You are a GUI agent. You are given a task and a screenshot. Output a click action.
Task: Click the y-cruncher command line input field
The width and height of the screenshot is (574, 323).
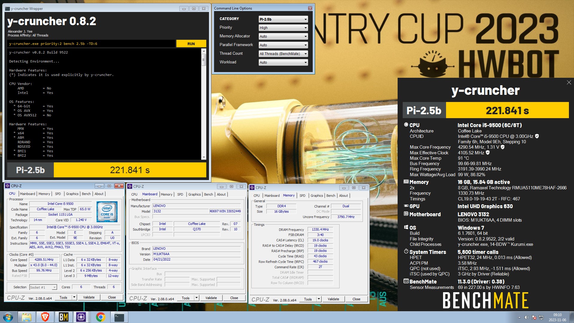91,44
